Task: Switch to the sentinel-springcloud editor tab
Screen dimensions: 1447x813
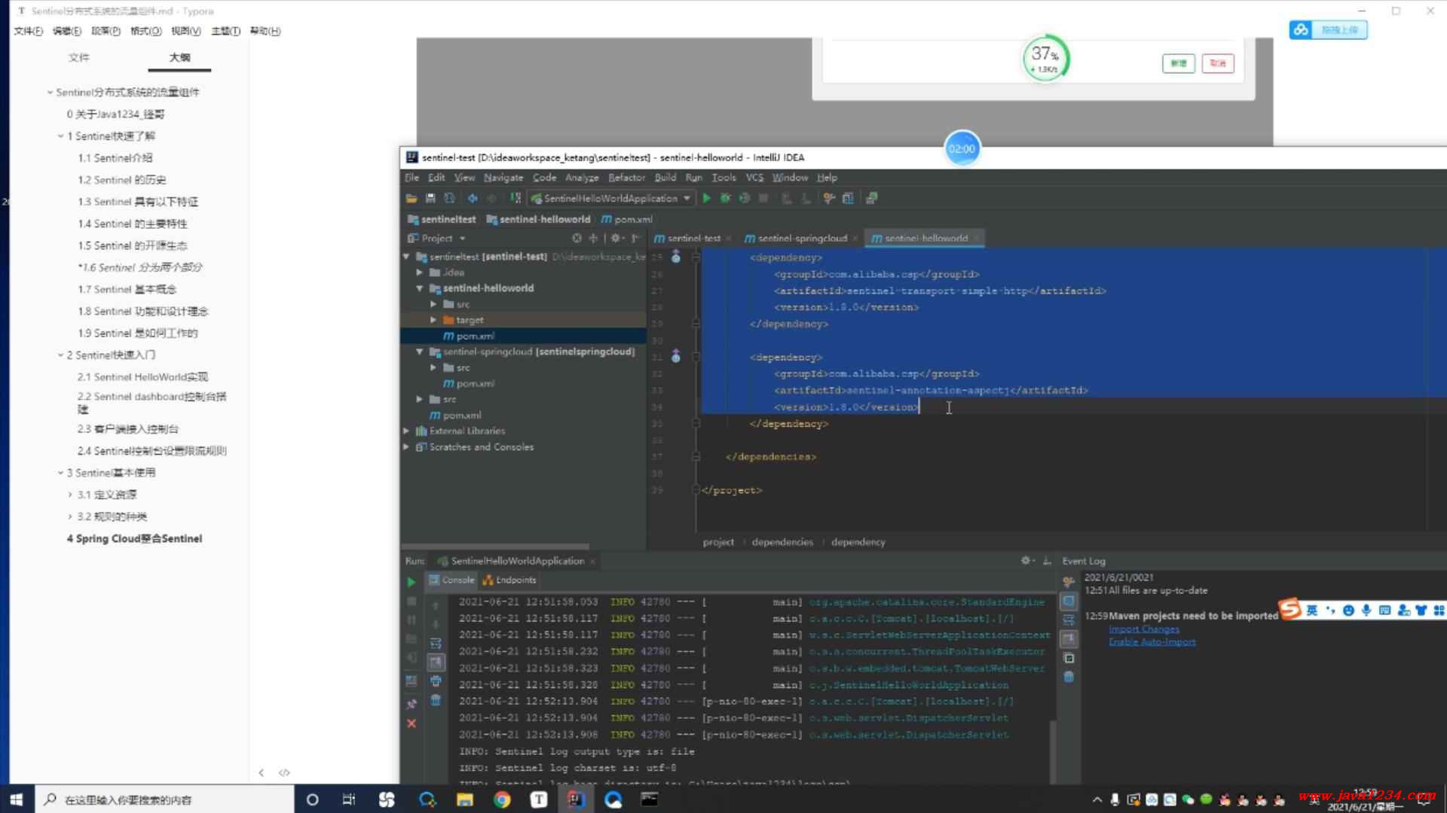Action: pos(802,239)
